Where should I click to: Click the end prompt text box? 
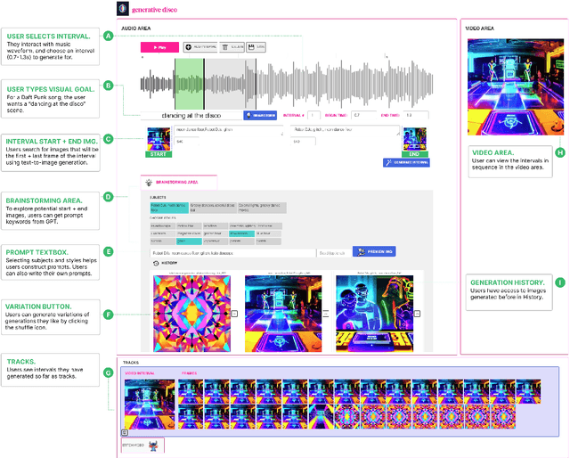point(345,131)
